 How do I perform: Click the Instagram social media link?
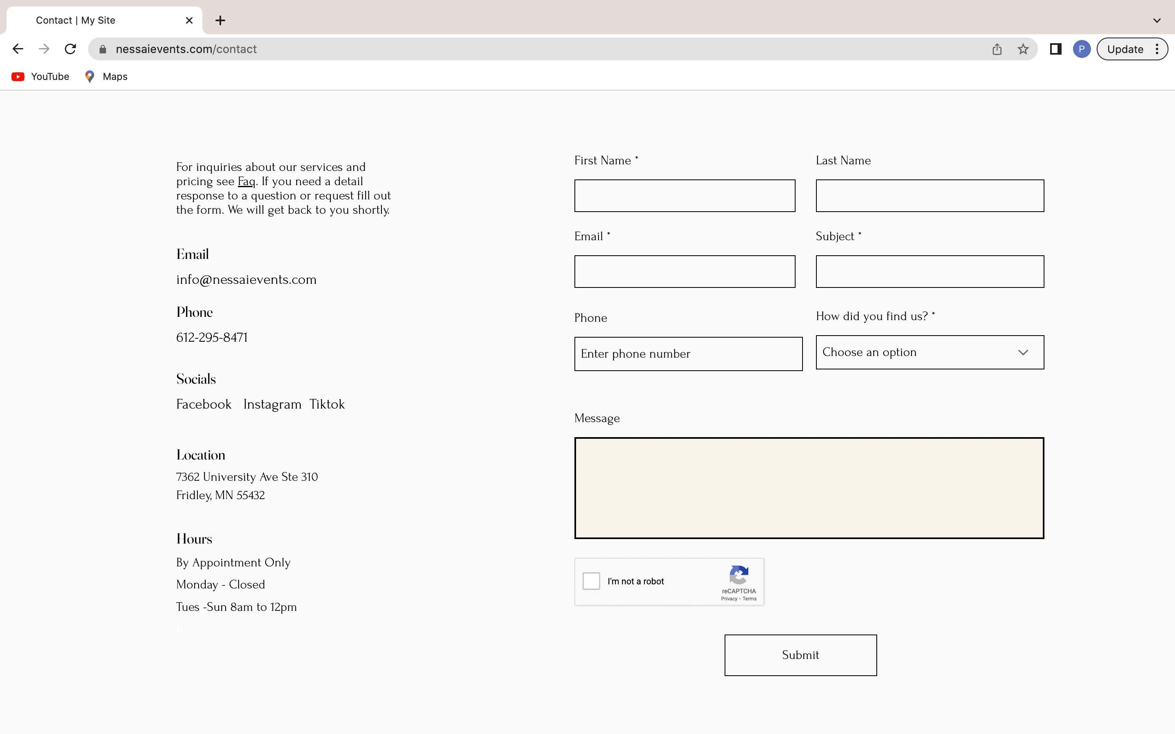270,403
